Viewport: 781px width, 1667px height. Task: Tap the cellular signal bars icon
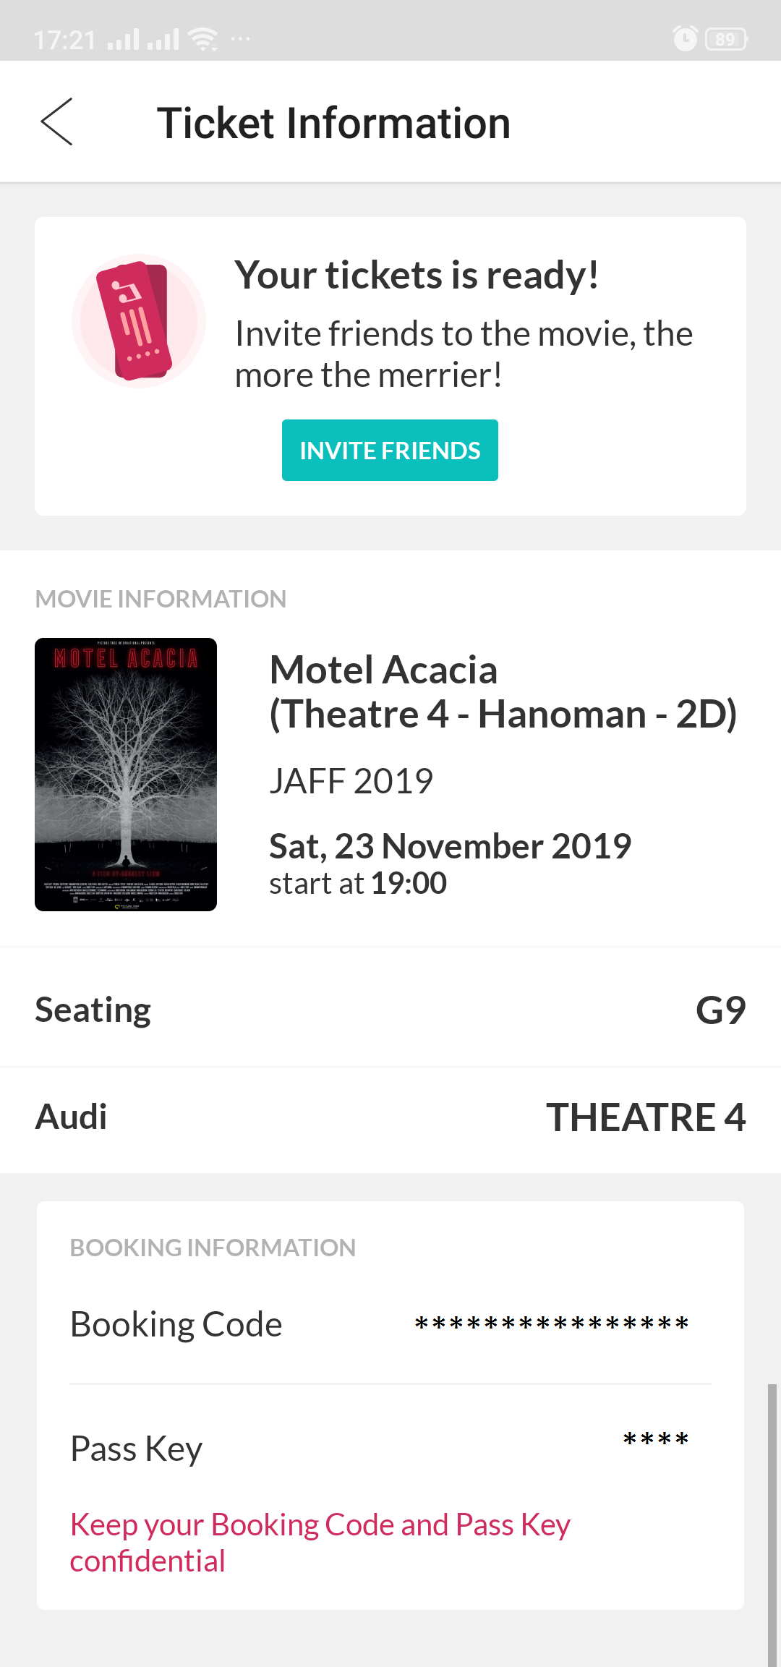point(143,39)
